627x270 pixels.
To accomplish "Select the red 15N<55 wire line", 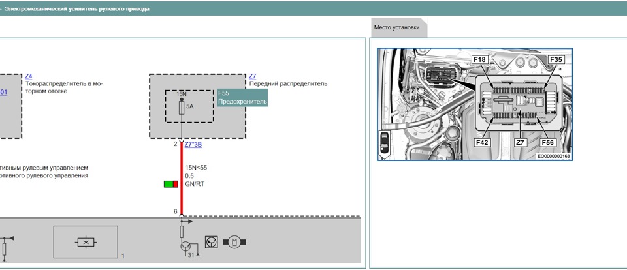I will point(182,179).
